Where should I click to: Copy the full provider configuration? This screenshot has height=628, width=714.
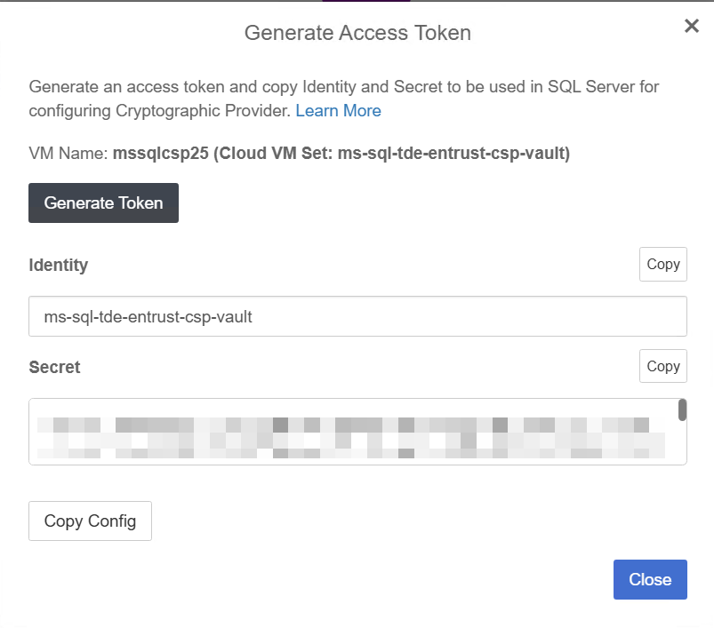(x=90, y=521)
